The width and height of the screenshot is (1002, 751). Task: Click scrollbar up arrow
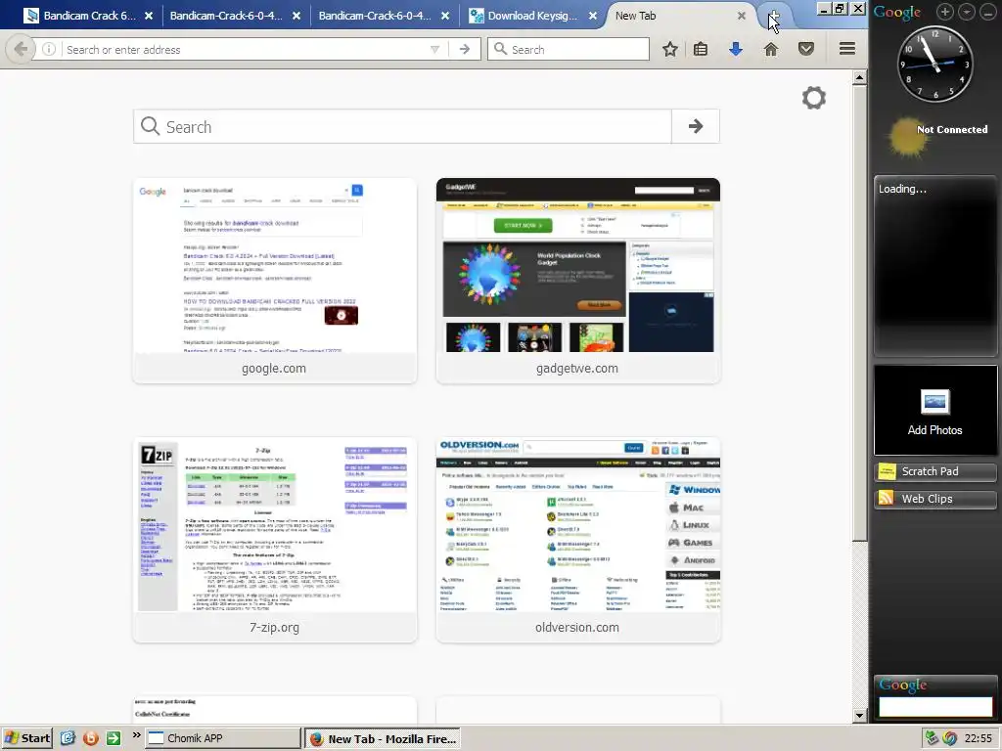(859, 78)
